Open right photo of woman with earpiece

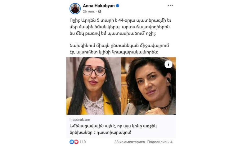coord(149,86)
